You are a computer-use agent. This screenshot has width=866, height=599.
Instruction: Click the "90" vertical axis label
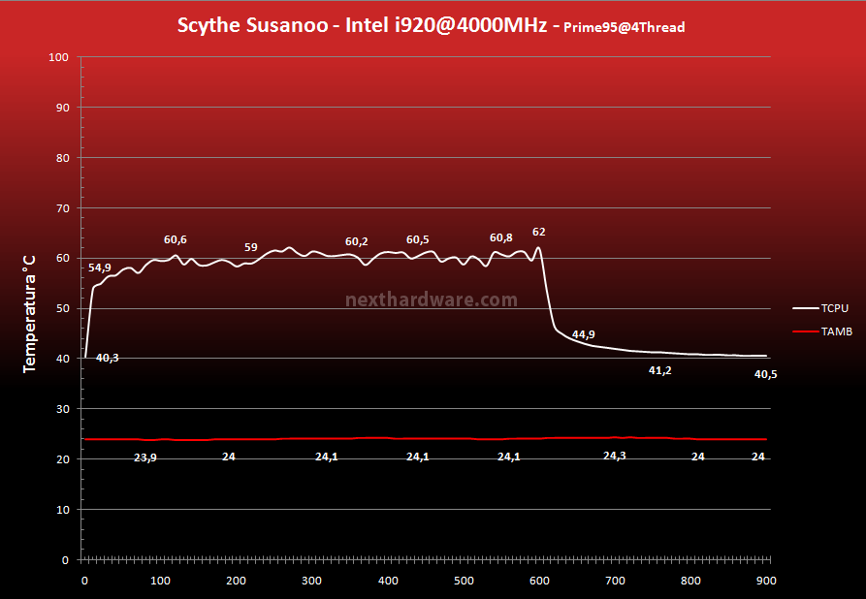tap(63, 108)
